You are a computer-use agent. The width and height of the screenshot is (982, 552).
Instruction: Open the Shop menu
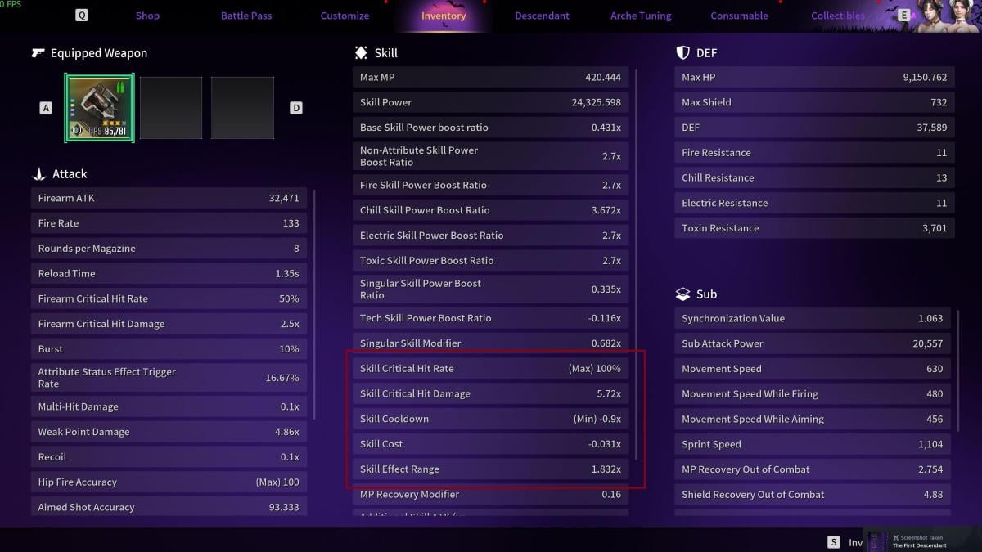(147, 15)
